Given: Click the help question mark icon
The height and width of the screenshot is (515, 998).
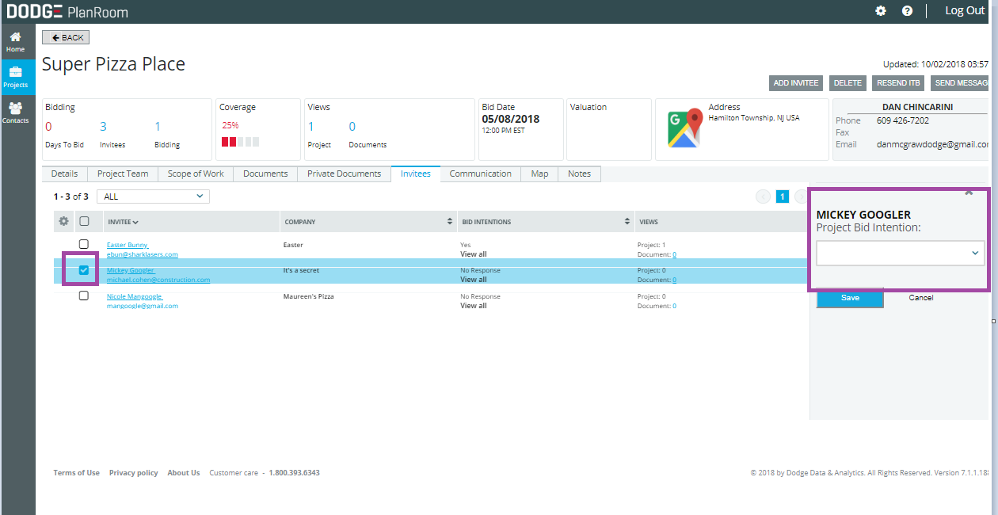Looking at the screenshot, I should [x=907, y=11].
